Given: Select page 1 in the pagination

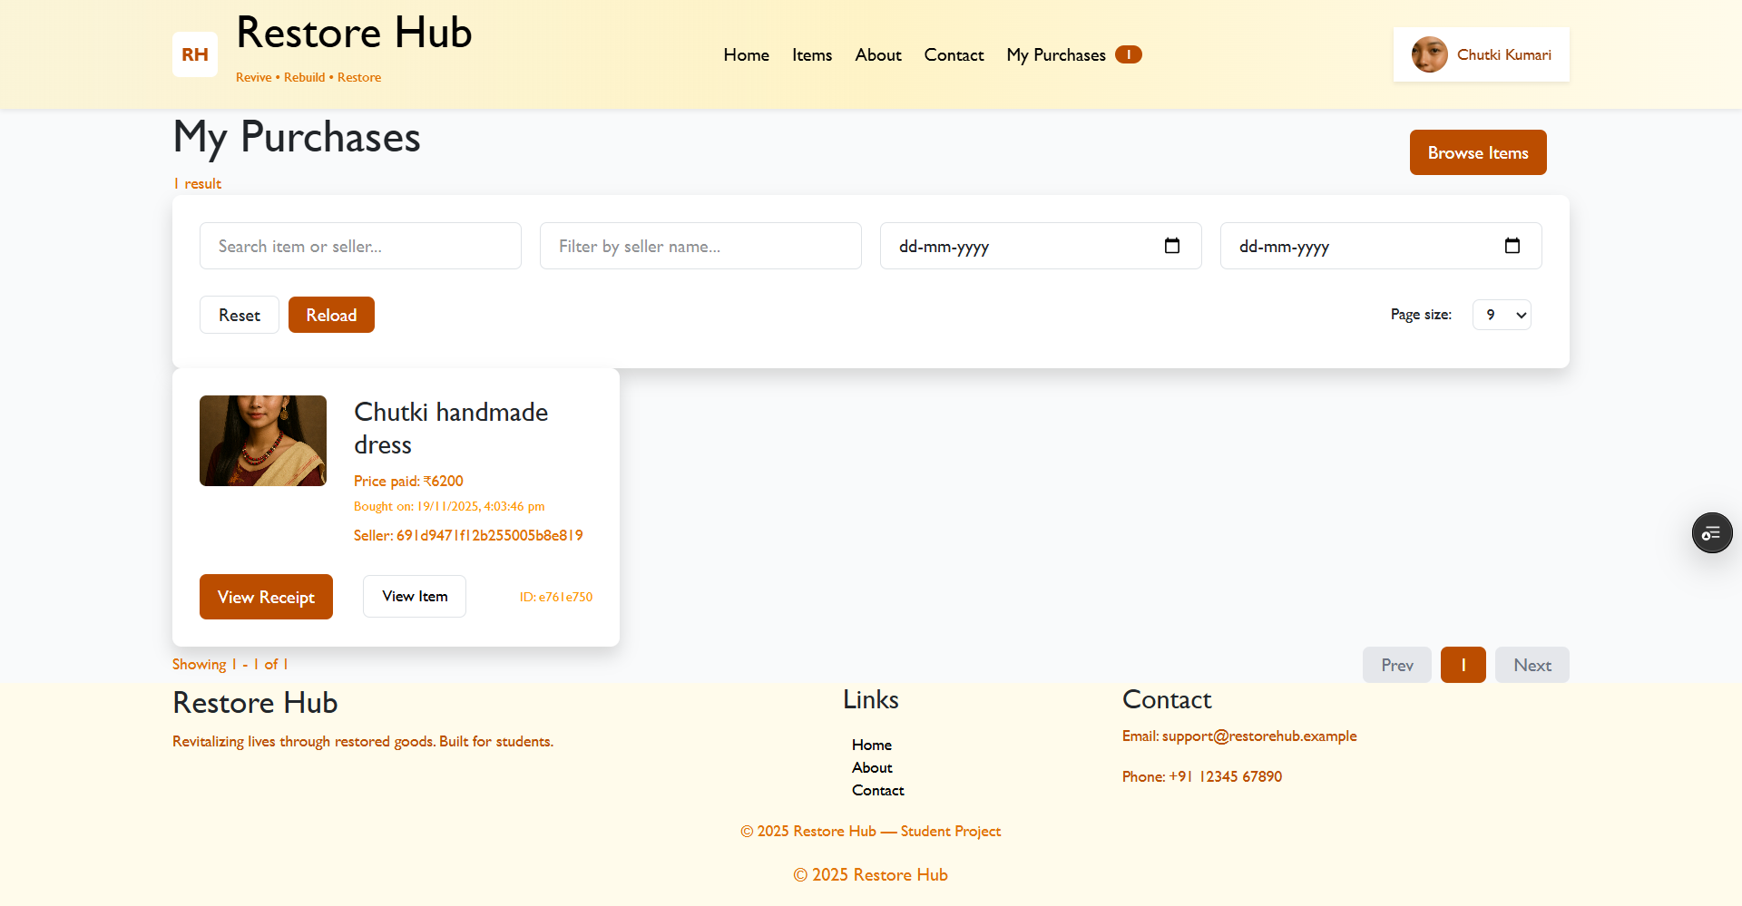Looking at the screenshot, I should tap(1463, 665).
